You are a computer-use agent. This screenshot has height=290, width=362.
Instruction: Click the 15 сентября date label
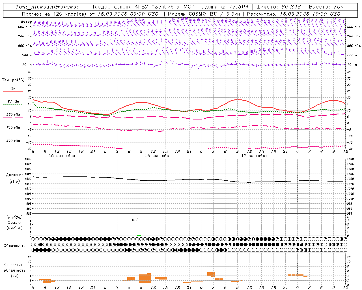[62, 156]
